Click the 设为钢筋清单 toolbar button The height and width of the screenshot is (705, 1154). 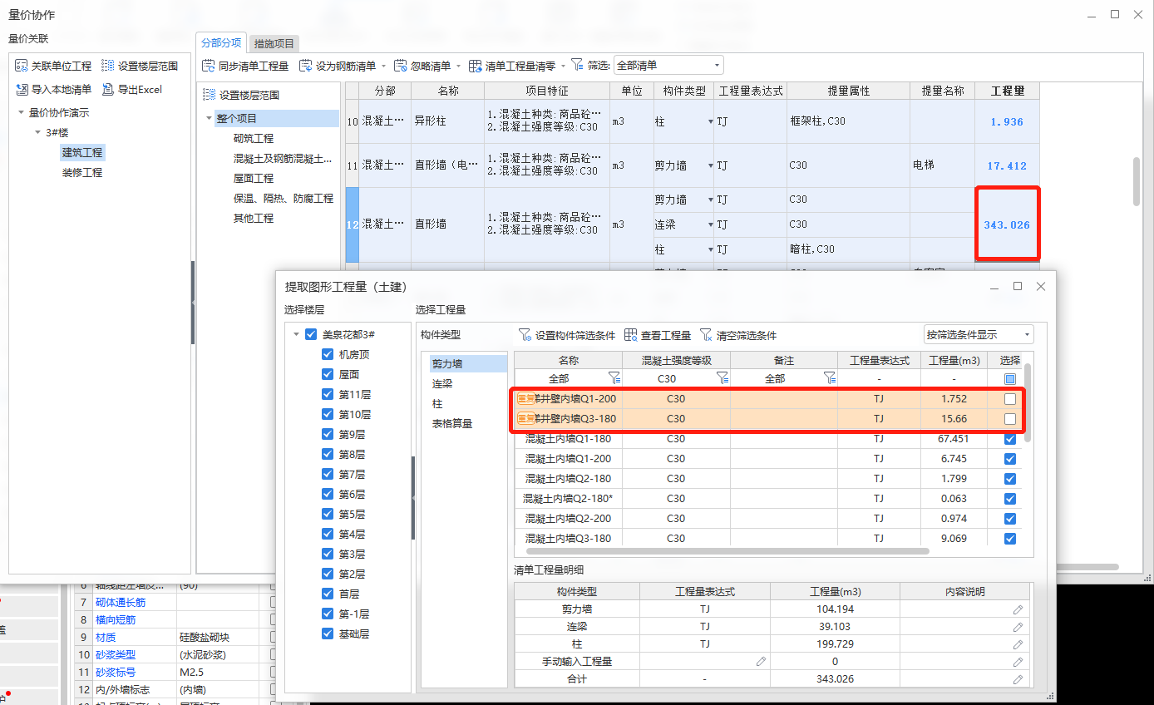338,66
